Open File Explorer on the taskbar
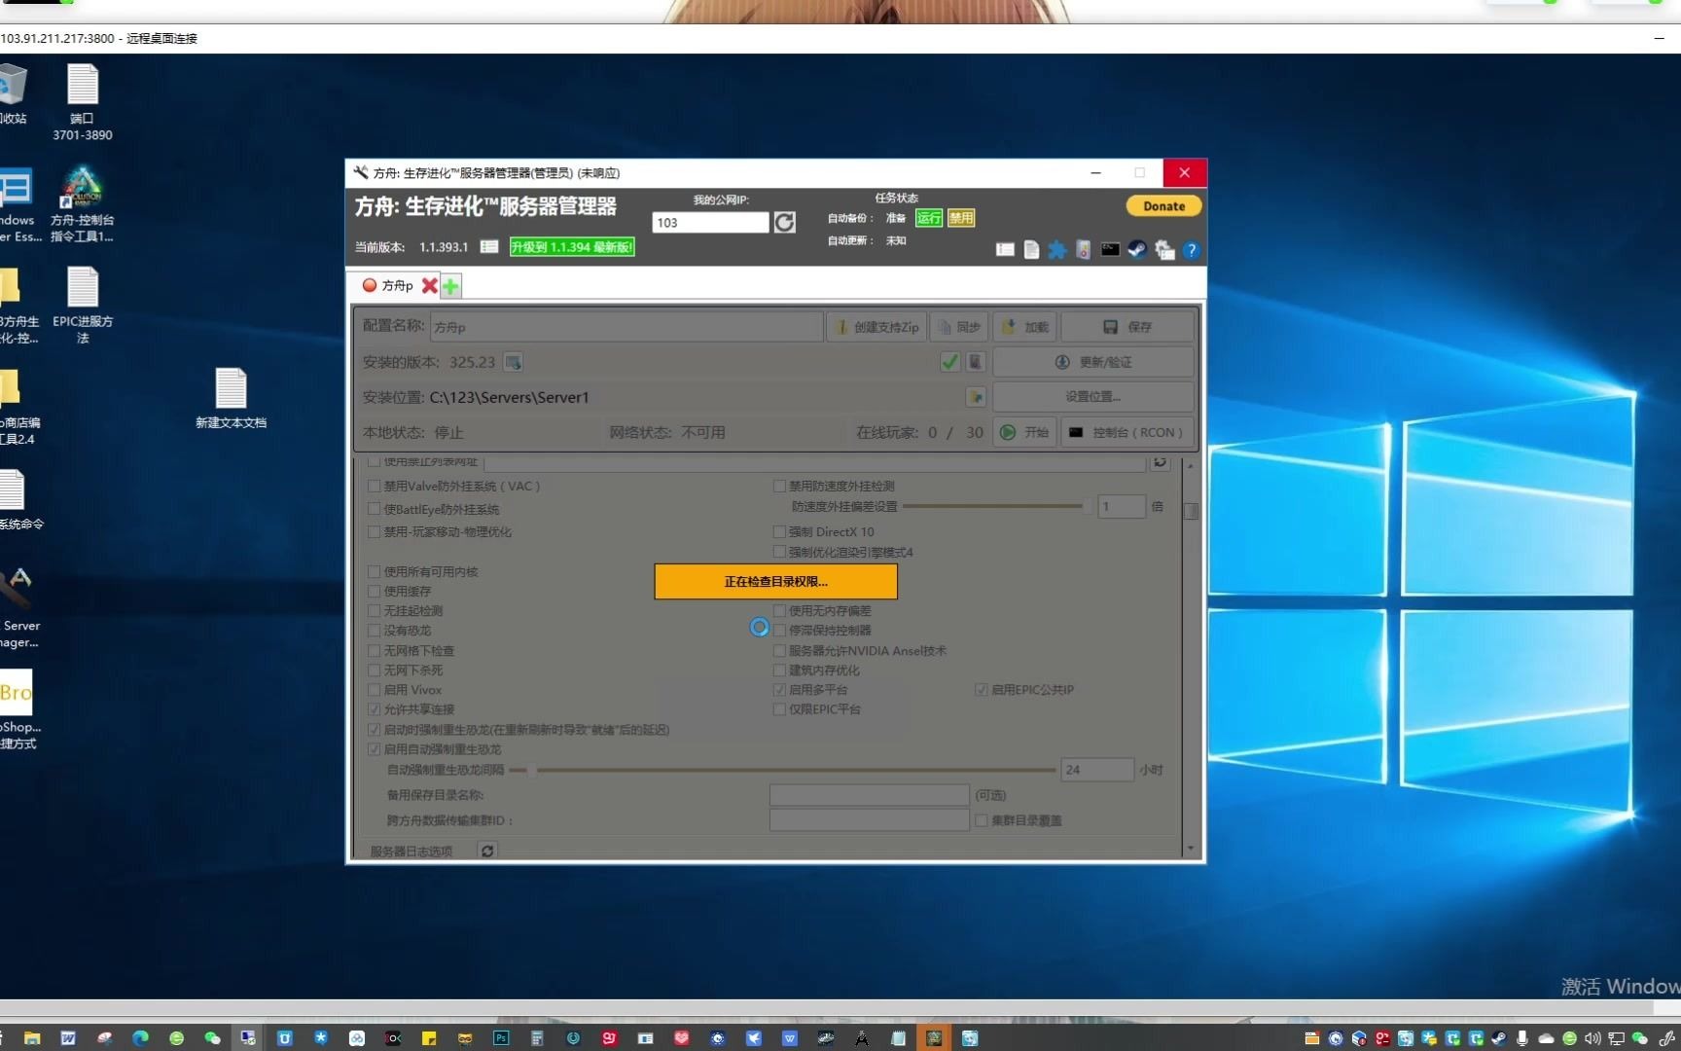Screen dimensions: 1681x1051 click(32, 1038)
